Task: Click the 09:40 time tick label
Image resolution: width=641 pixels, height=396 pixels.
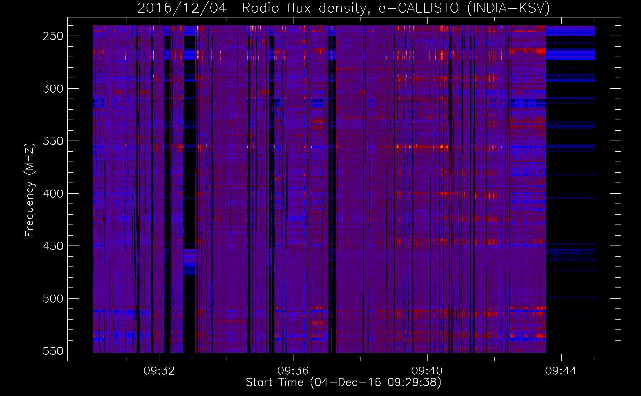Action: point(427,371)
